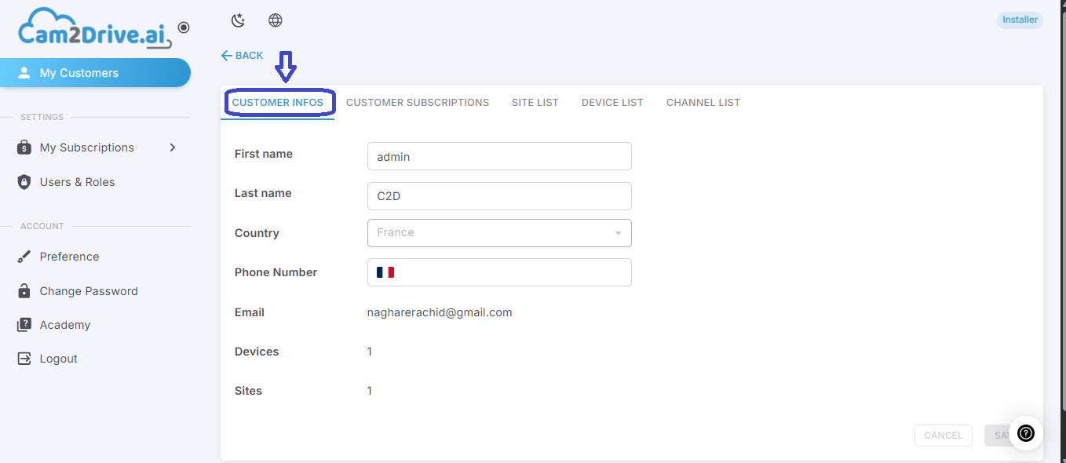Click the Logout icon
This screenshot has width=1066, height=463.
pos(24,359)
